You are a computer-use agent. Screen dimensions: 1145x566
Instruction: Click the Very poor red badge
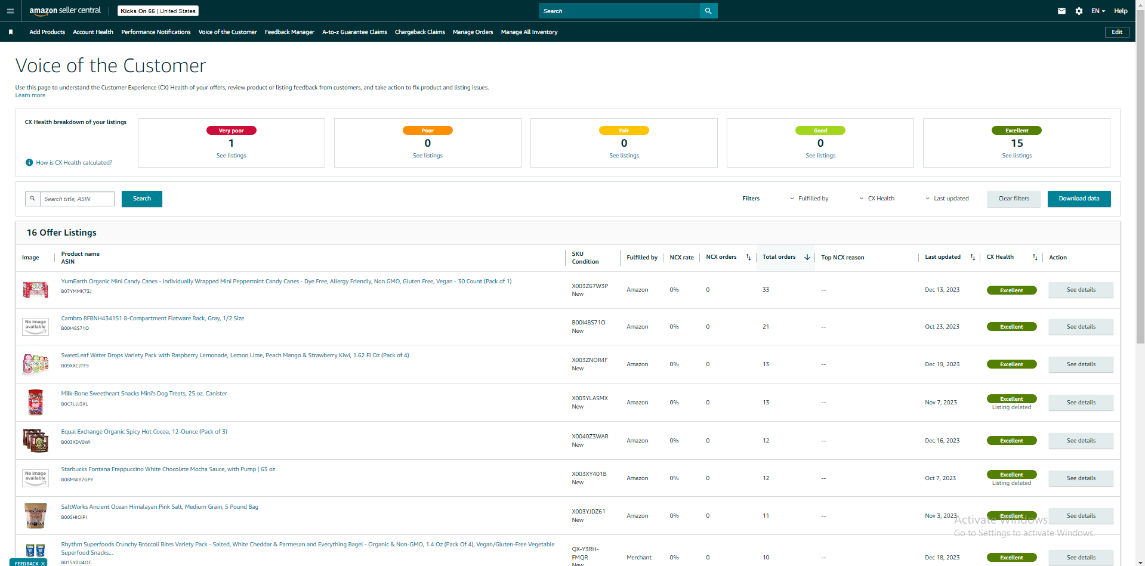(x=232, y=131)
